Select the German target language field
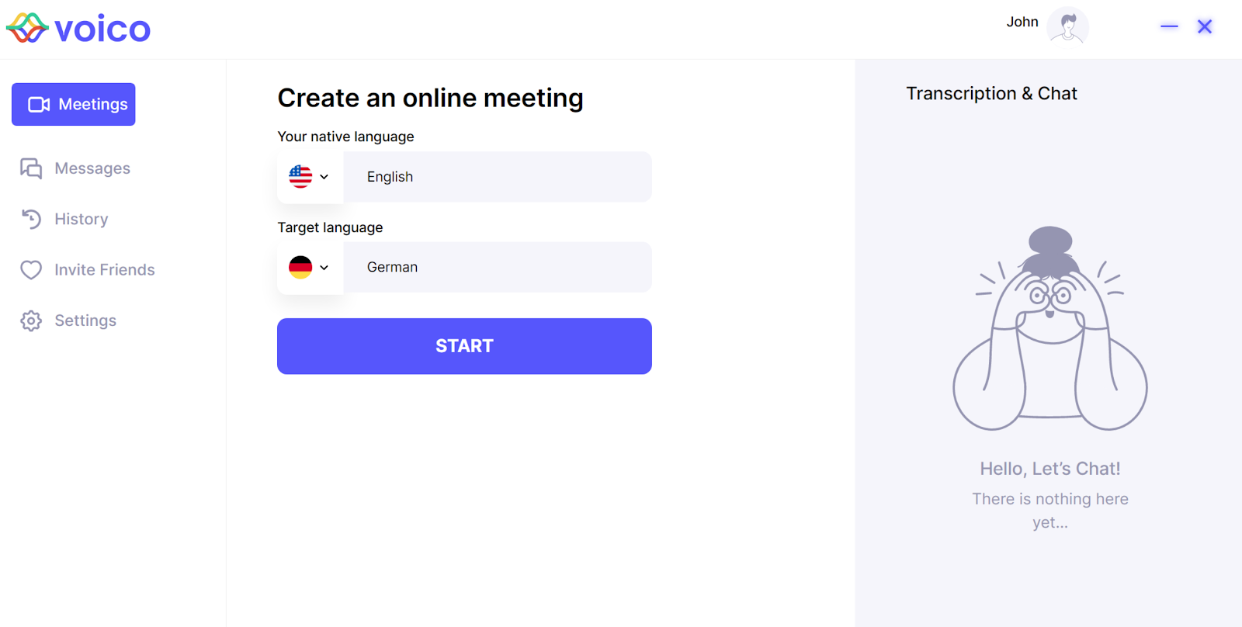 497,268
